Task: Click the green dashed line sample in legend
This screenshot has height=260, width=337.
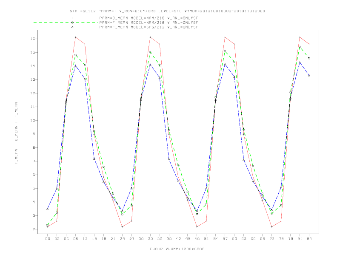Action: point(66,23)
